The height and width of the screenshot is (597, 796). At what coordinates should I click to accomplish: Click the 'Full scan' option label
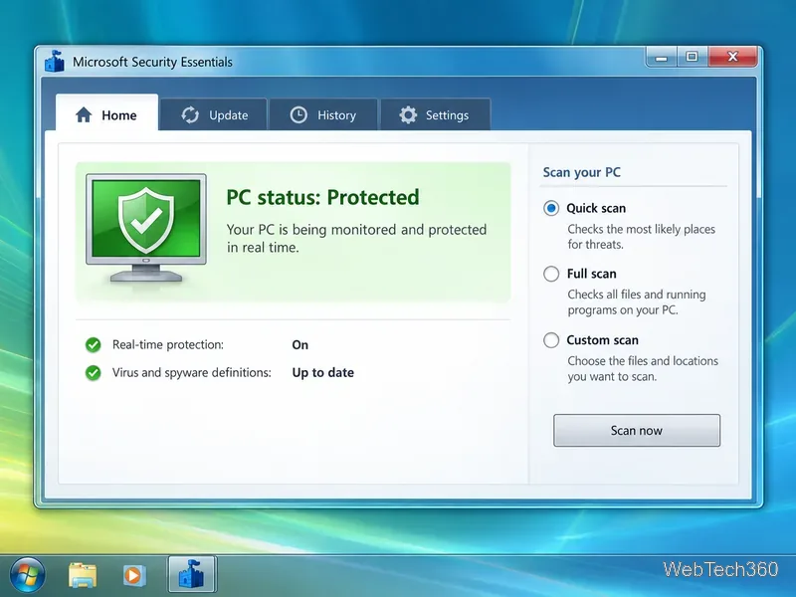[591, 274]
